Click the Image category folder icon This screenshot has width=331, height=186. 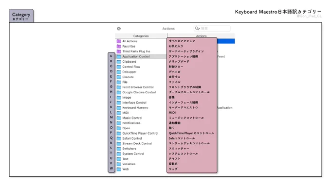tap(119, 98)
